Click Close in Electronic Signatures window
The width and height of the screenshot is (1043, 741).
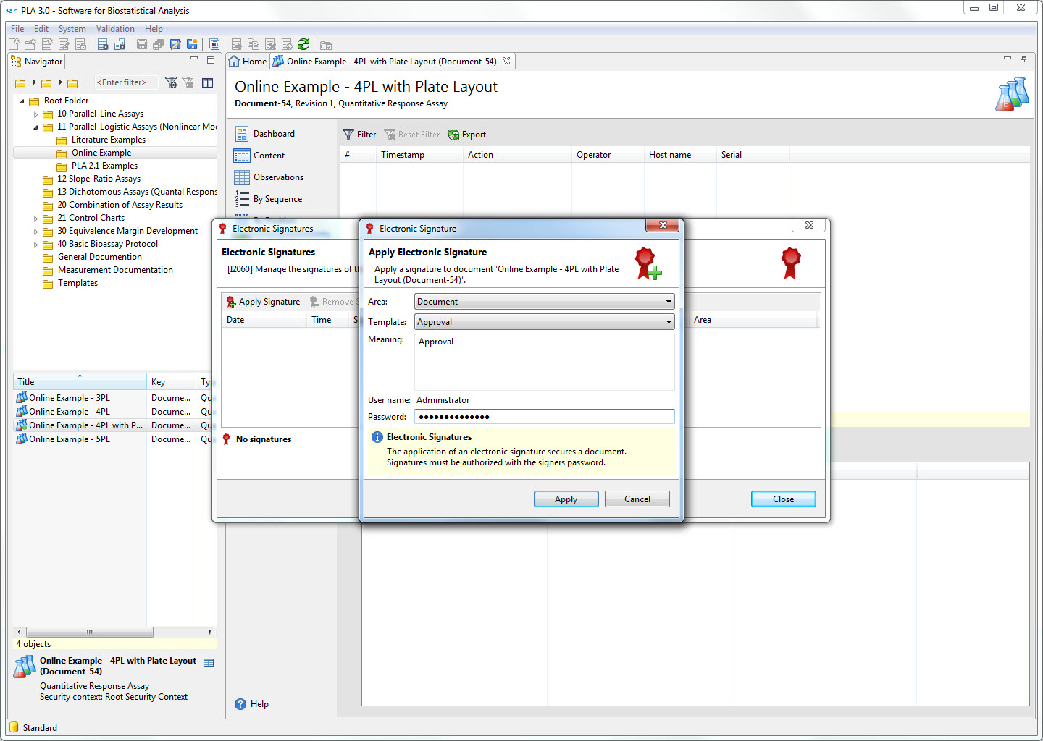click(x=784, y=499)
